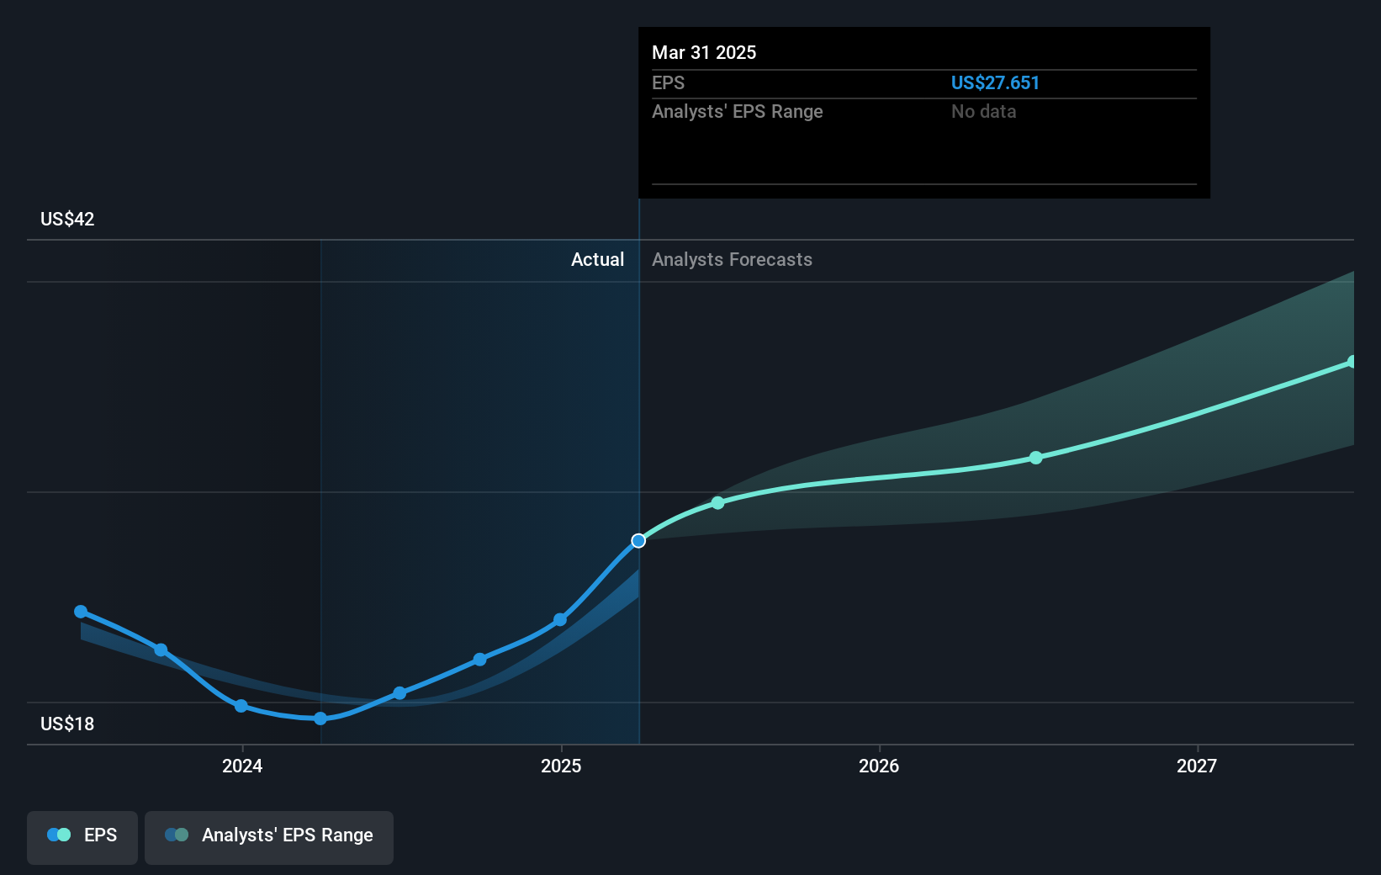Click the EPS row label in tooltip
Viewport: 1381px width, 875px height.
[x=669, y=82]
